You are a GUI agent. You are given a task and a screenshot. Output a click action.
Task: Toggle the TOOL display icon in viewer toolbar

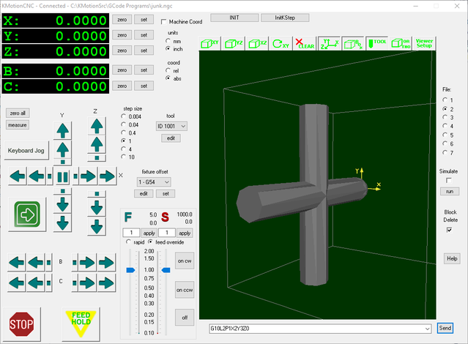[x=379, y=43]
